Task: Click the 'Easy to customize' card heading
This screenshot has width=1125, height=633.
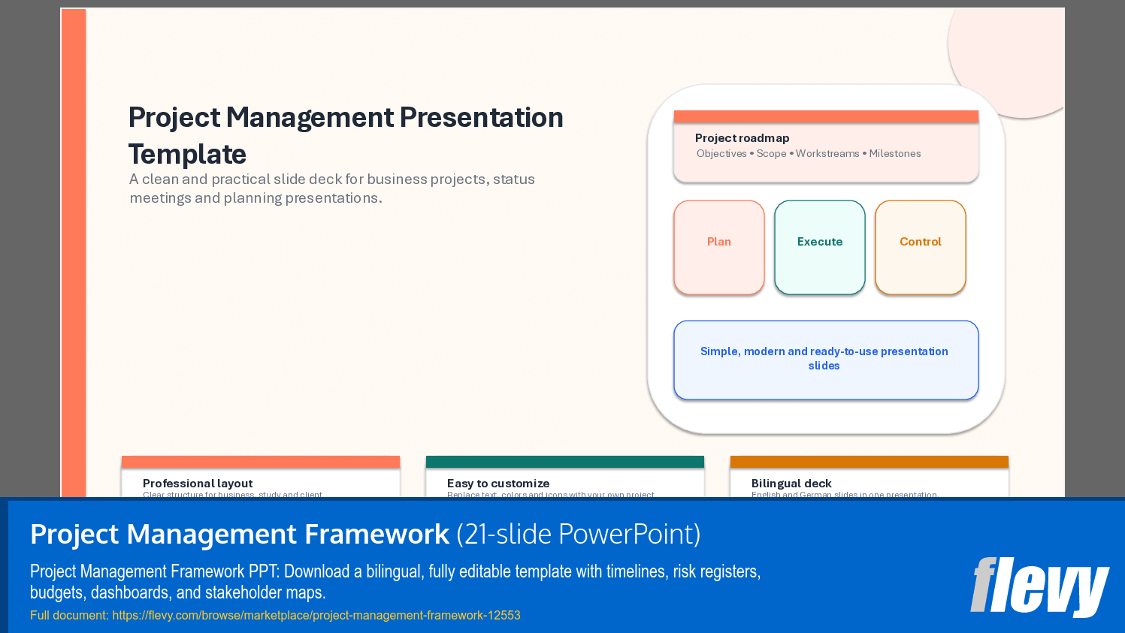Action: point(498,484)
